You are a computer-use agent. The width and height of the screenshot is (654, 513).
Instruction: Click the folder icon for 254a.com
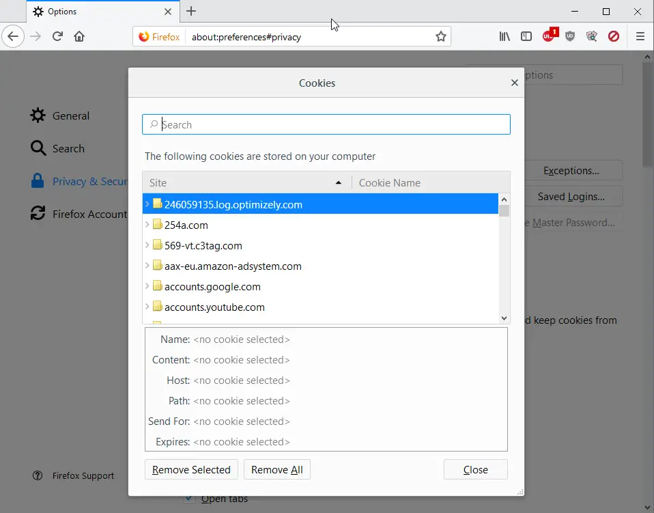(157, 225)
